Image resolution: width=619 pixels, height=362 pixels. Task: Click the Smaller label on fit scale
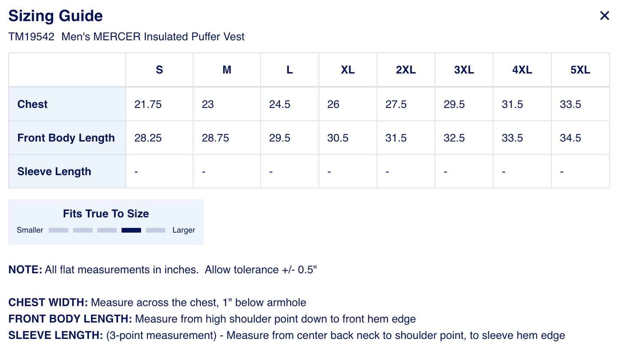coord(30,230)
